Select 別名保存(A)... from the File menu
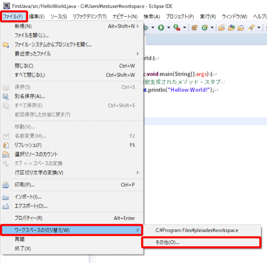 30,96
